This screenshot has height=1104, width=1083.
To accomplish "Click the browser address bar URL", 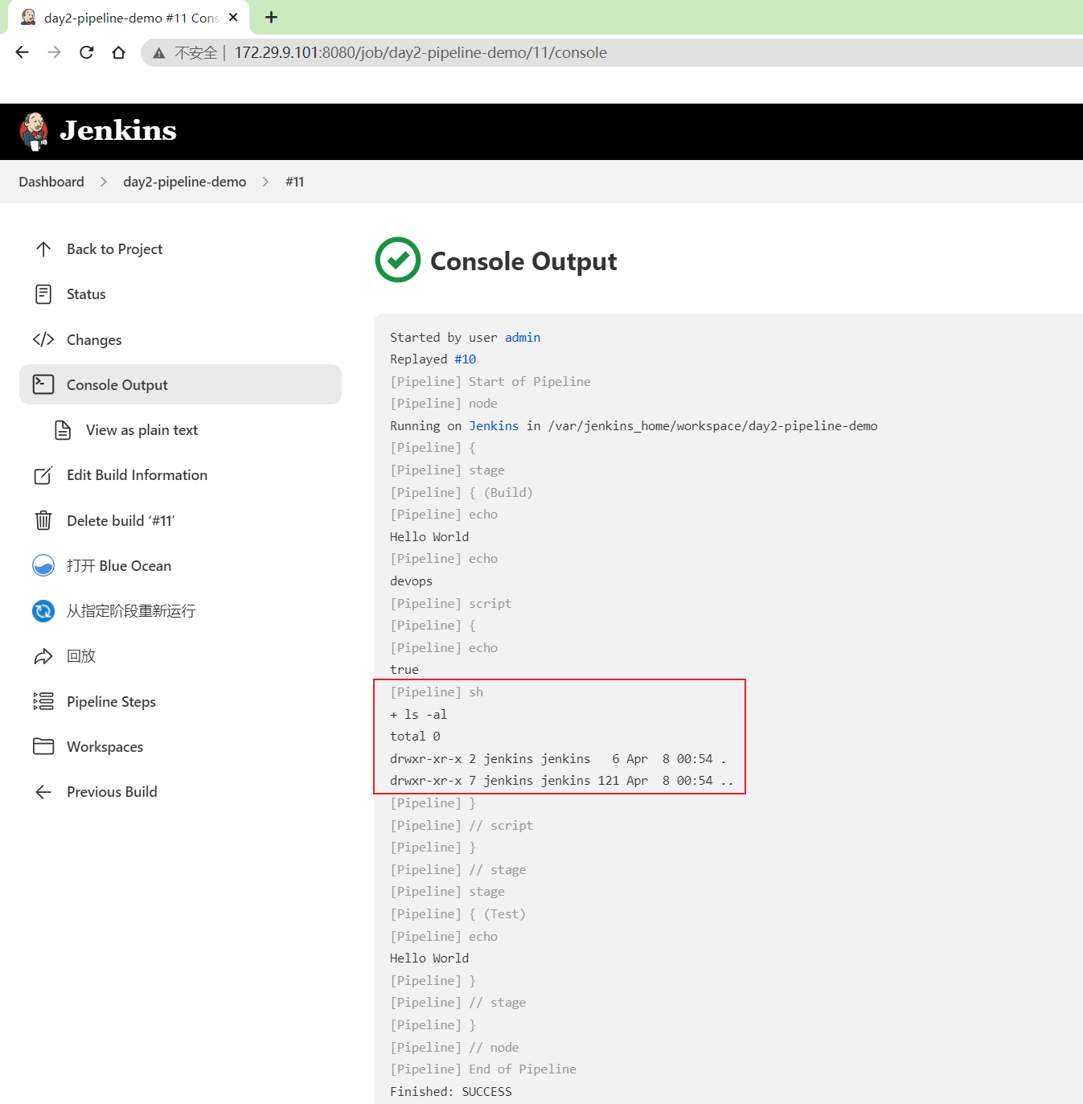I will [420, 53].
